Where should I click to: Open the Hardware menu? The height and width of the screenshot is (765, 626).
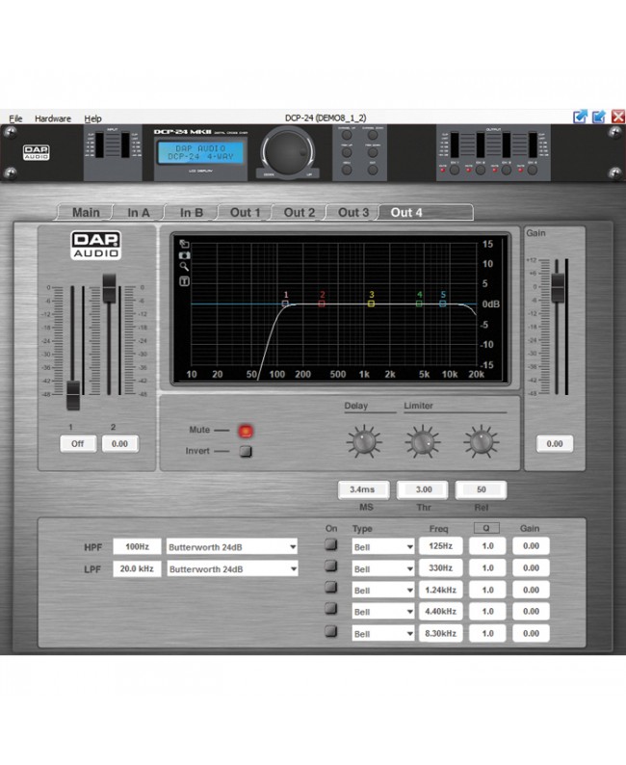53,119
